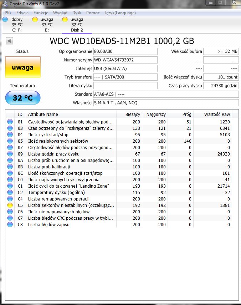Open the Plik menu
The height and width of the screenshot is (305, 241).
click(8, 13)
